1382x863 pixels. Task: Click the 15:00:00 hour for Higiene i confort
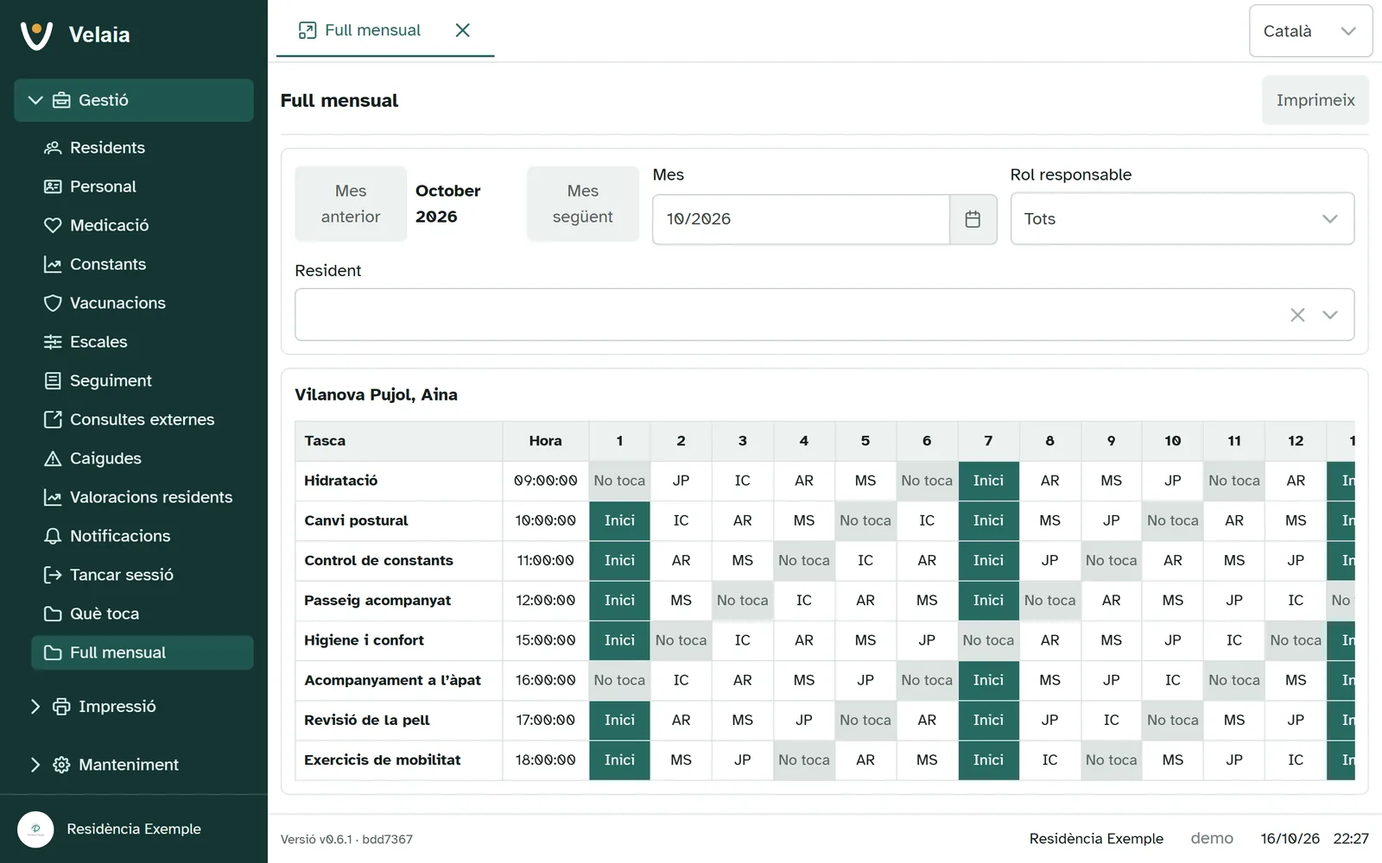pos(546,640)
